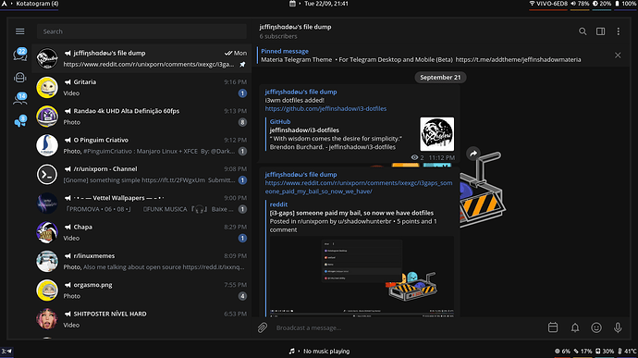Select workspace 3 in the bottom bar

pyautogui.click(x=6, y=352)
